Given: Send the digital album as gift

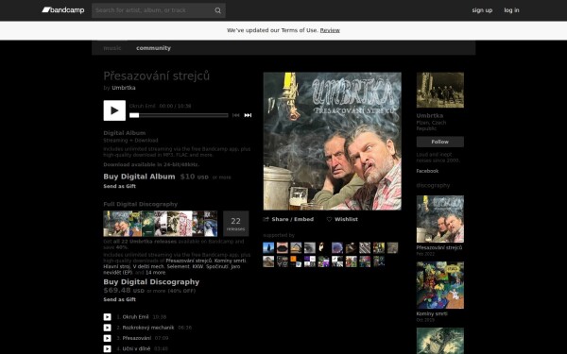Looking at the screenshot, I should pos(120,186).
